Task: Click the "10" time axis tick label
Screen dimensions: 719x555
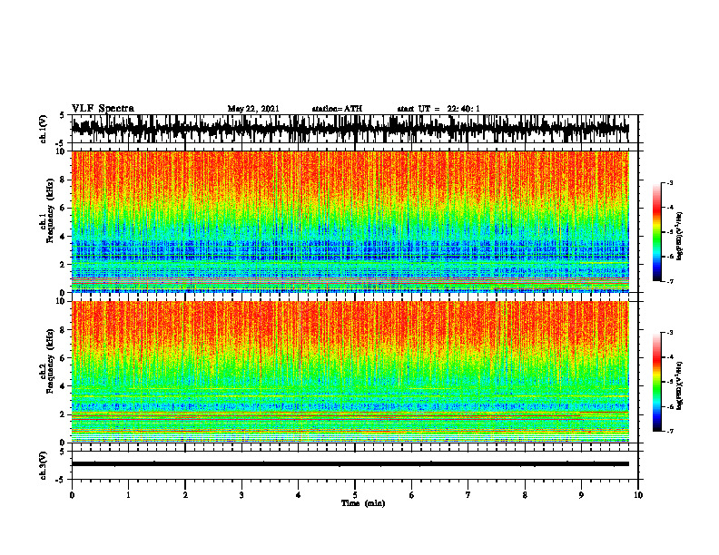Action: [638, 495]
